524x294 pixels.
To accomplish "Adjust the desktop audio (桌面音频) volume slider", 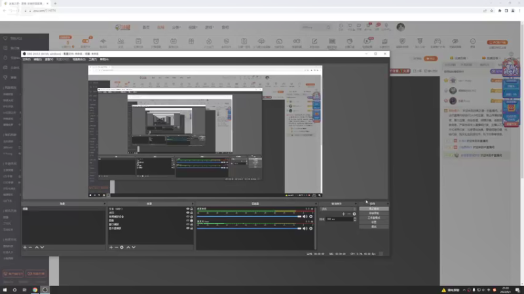I will click(250, 217).
